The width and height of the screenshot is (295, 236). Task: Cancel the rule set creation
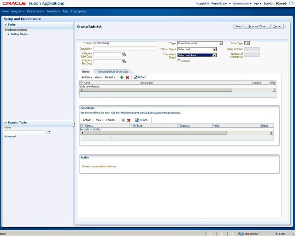tap(277, 26)
